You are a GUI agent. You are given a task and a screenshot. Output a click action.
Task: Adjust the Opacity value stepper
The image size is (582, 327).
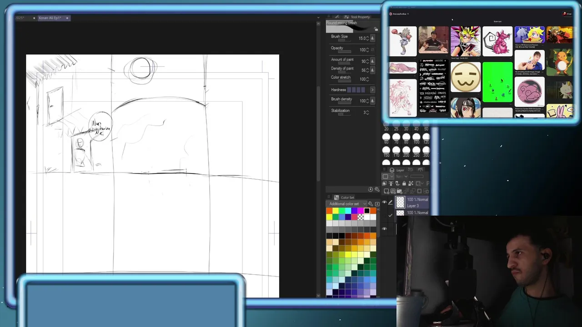pyautogui.click(x=367, y=50)
